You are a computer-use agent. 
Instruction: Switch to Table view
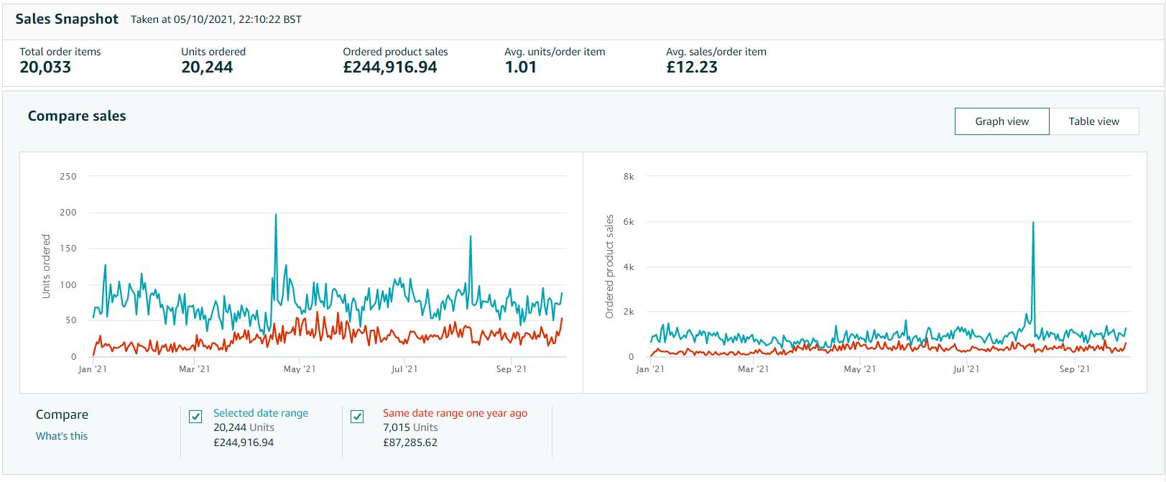pyautogui.click(x=1093, y=121)
